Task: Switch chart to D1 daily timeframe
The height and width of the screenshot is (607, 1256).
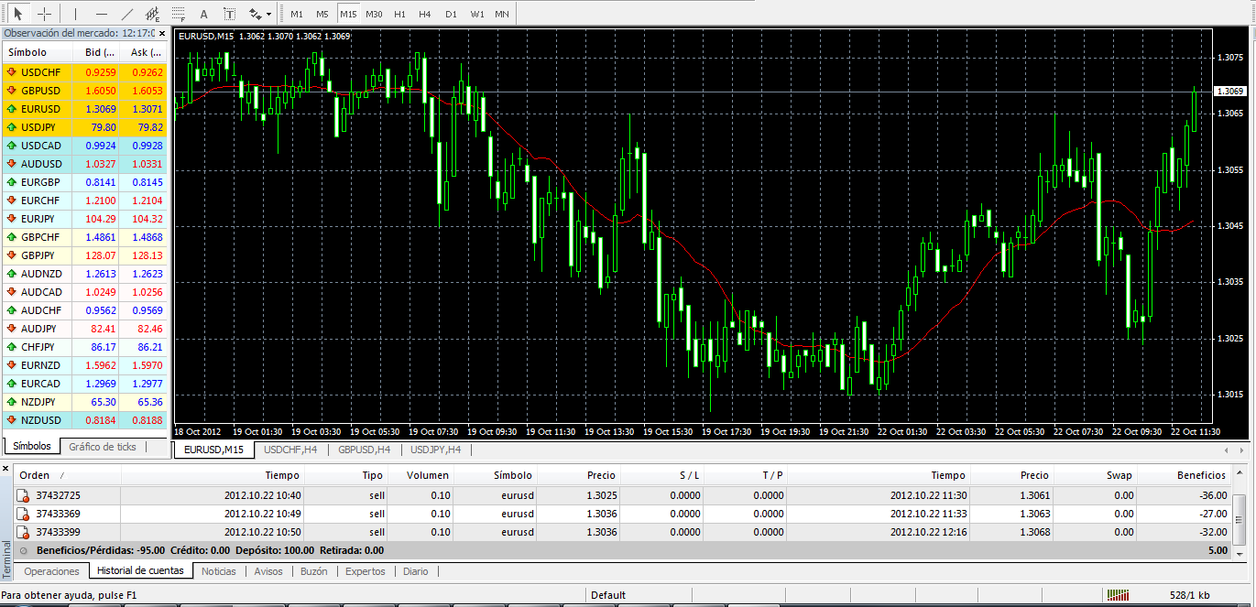Action: (451, 14)
